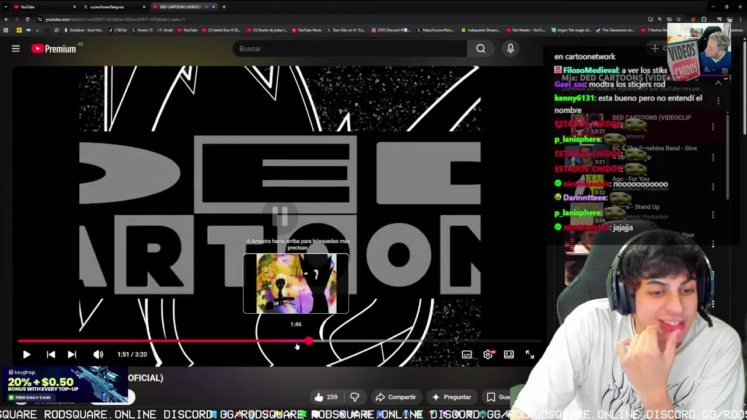
Task: Open the (787) Discord bookmark
Action: pos(391,30)
